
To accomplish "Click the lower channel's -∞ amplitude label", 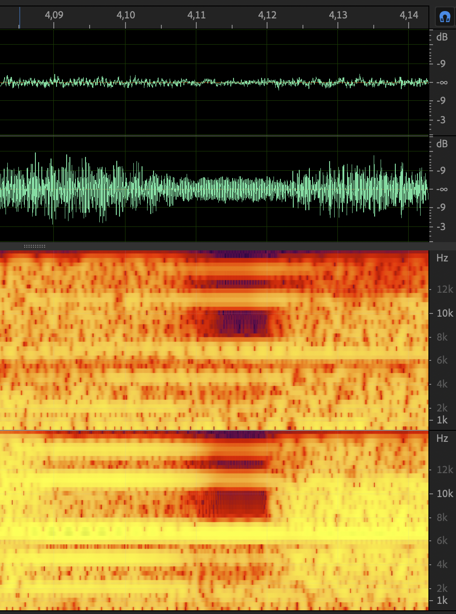I will point(442,189).
